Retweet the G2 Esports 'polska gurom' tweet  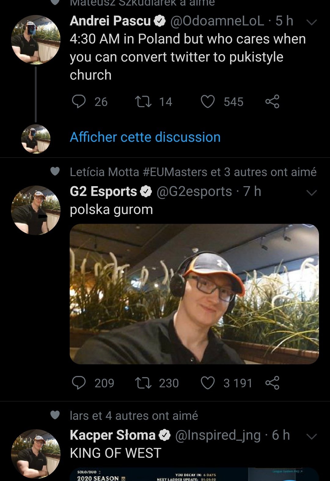click(x=143, y=383)
